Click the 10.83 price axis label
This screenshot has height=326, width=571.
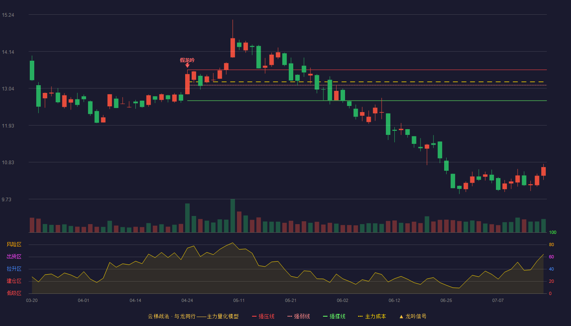[x=8, y=163]
